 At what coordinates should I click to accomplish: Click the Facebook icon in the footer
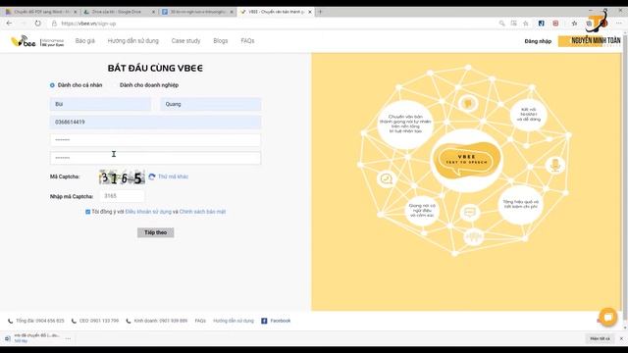coord(264,321)
